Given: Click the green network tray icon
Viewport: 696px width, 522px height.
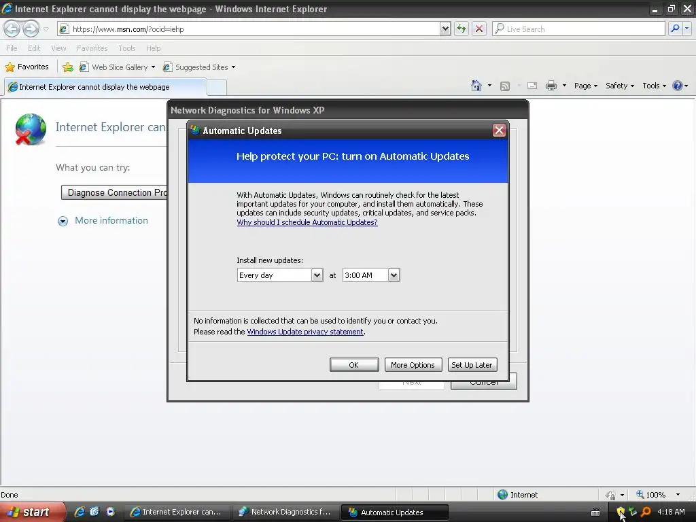Looking at the screenshot, I should point(633,512).
